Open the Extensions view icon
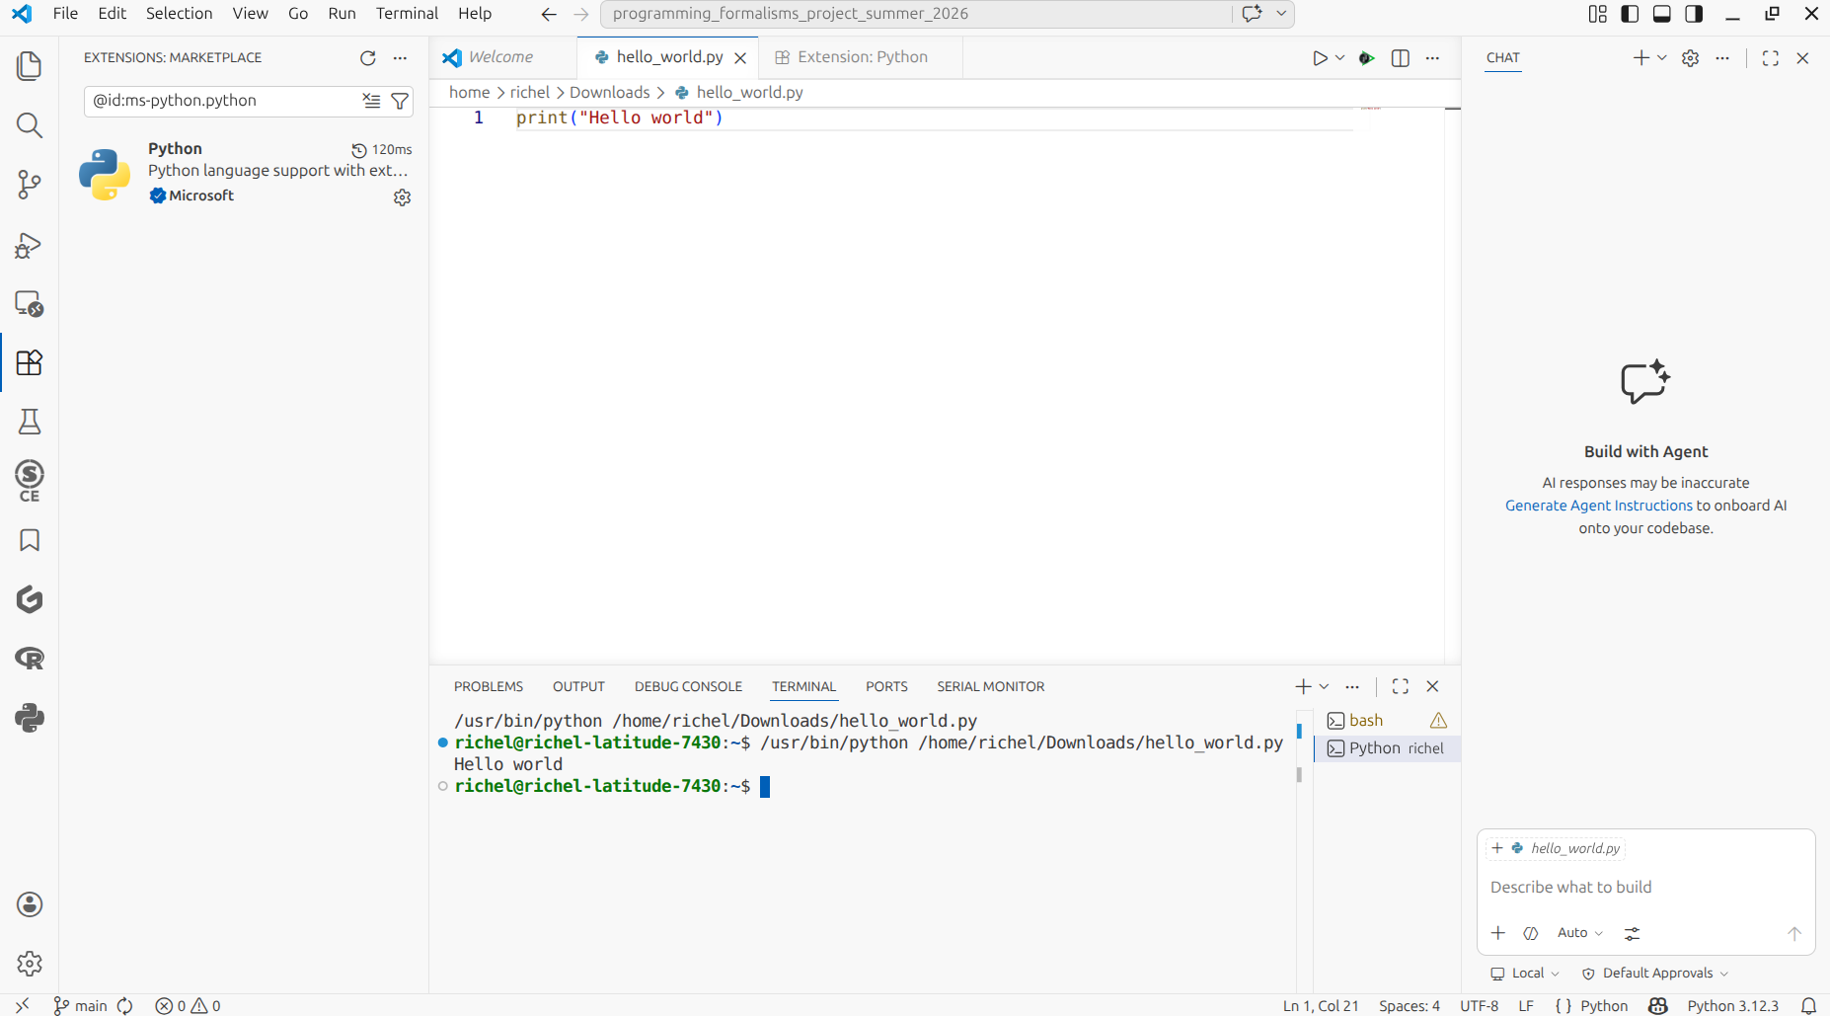The image size is (1830, 1016). click(x=30, y=362)
